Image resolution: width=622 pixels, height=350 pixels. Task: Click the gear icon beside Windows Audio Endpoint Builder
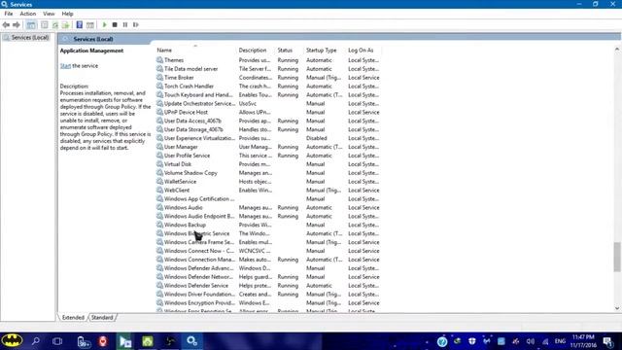coord(159,216)
